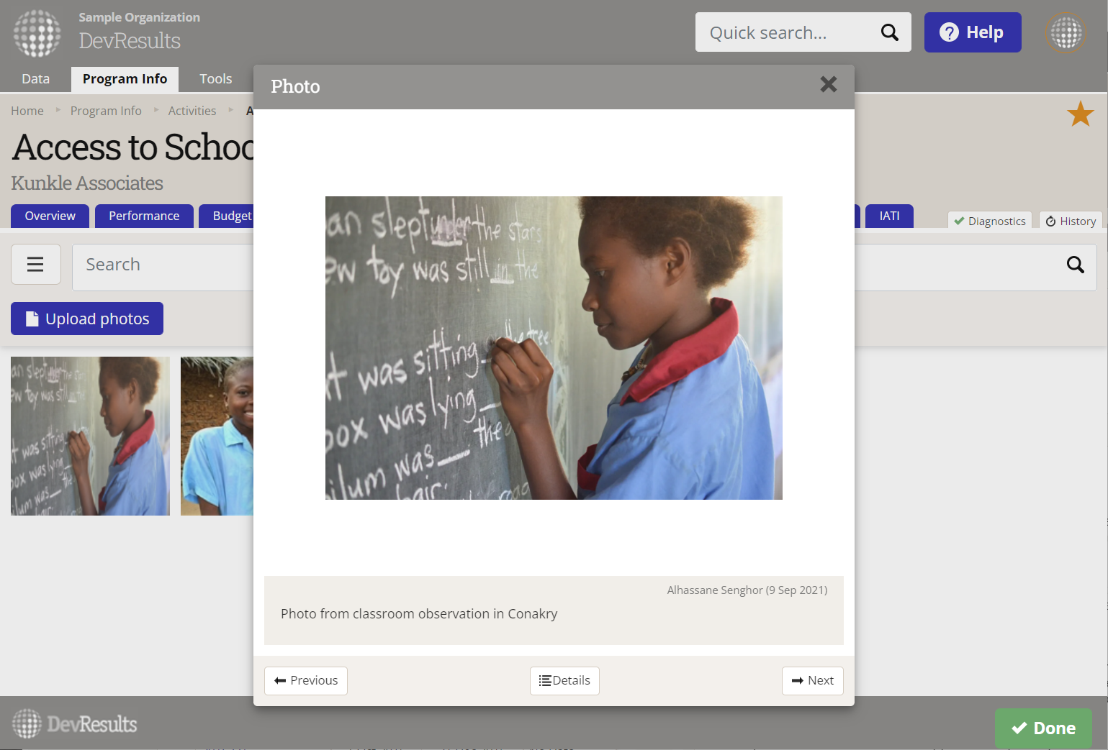This screenshot has width=1108, height=750.
Task: Switch to the Data tab
Action: (36, 79)
